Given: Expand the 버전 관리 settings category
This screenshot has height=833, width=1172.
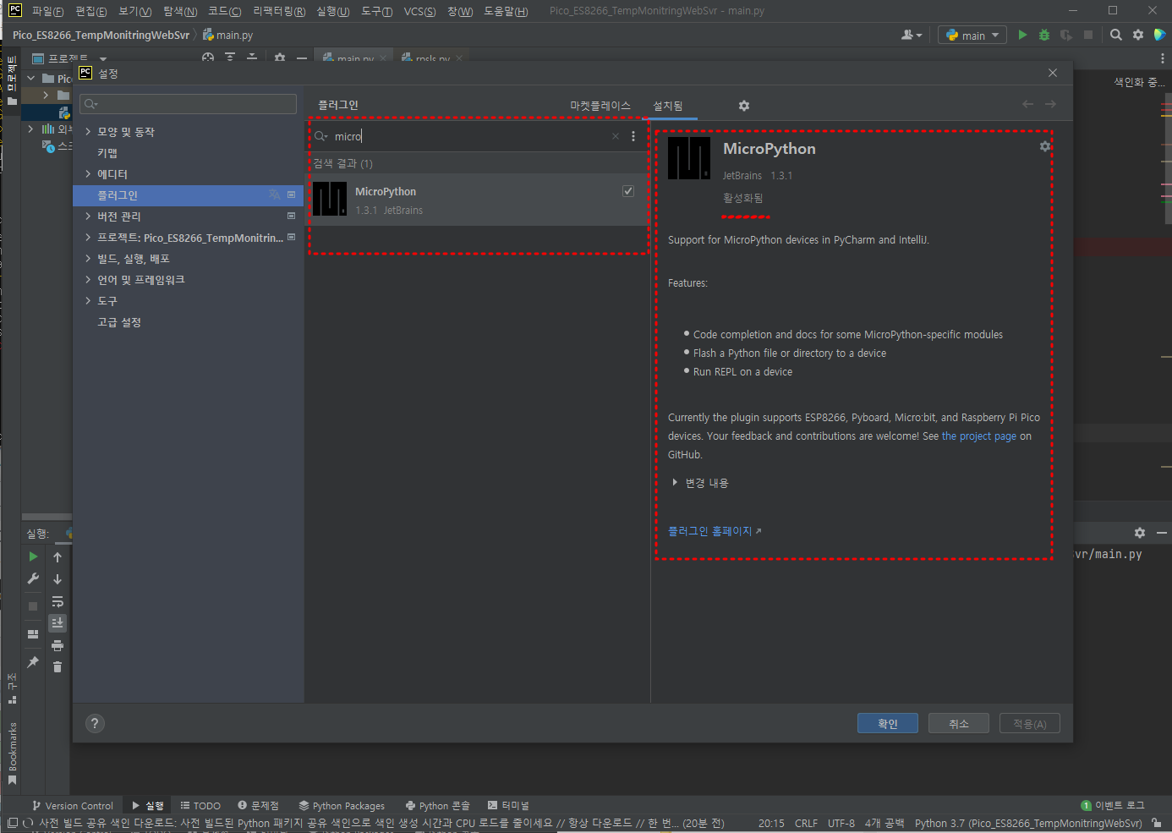Looking at the screenshot, I should 88,216.
